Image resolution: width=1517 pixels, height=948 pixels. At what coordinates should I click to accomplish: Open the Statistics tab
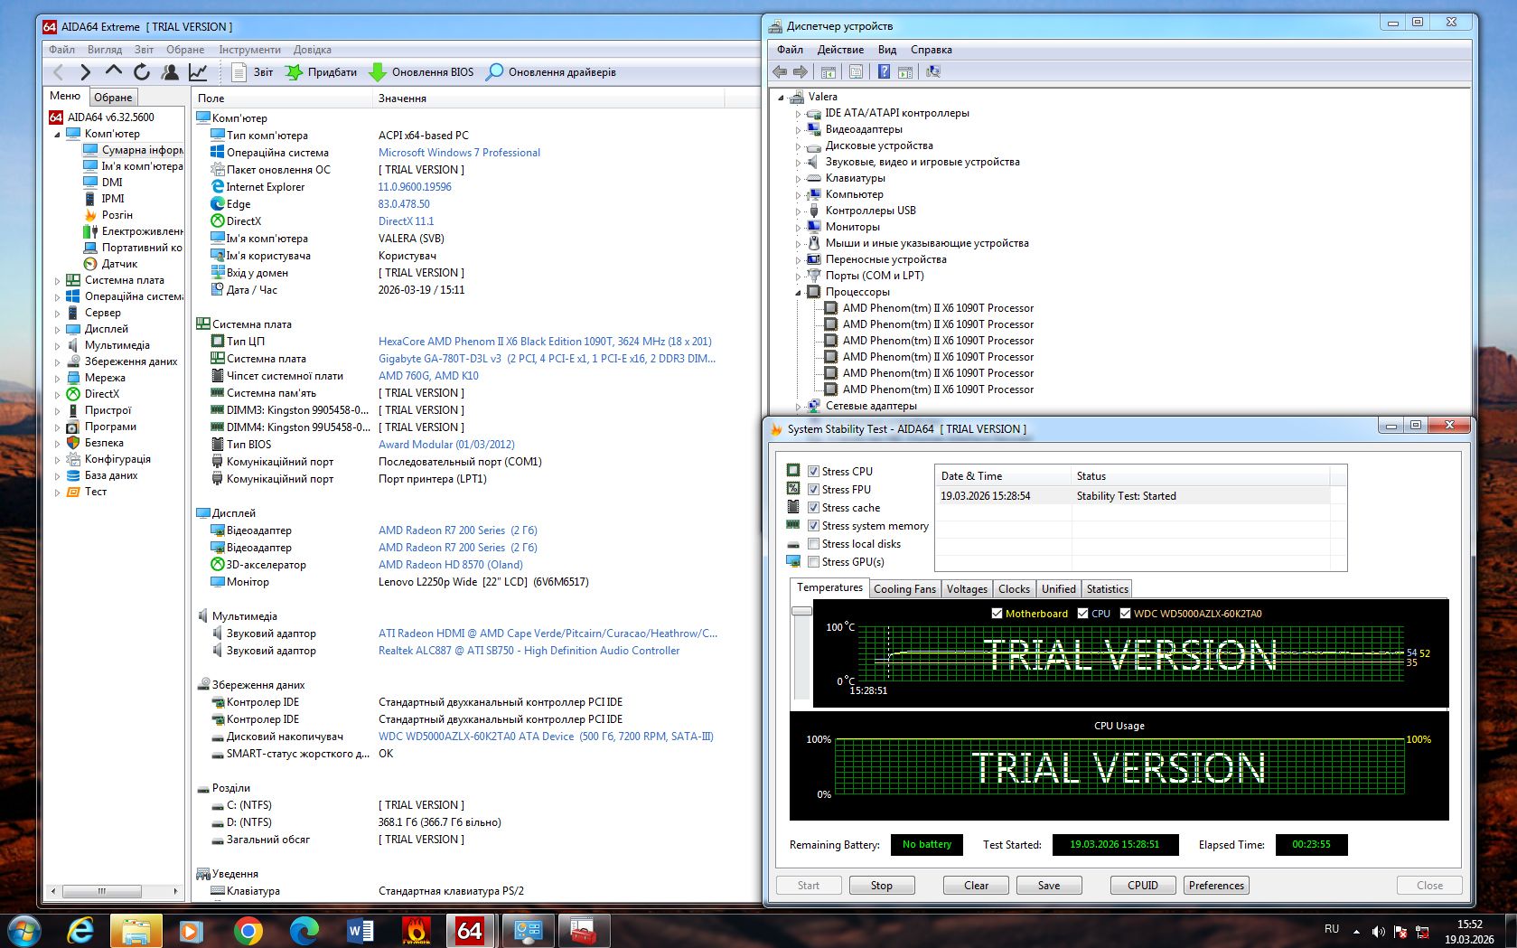pos(1107,589)
